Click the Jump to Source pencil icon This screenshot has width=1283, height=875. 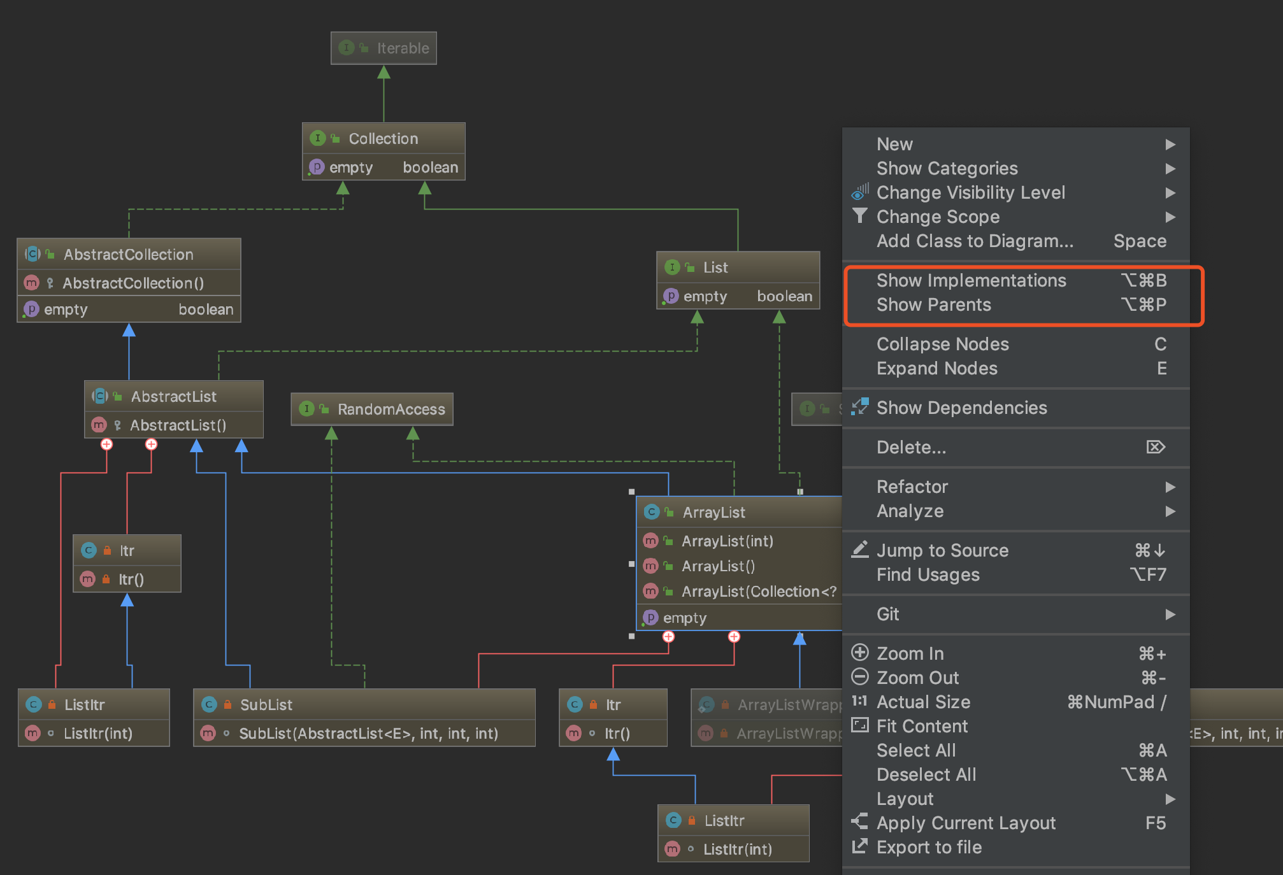(x=861, y=549)
